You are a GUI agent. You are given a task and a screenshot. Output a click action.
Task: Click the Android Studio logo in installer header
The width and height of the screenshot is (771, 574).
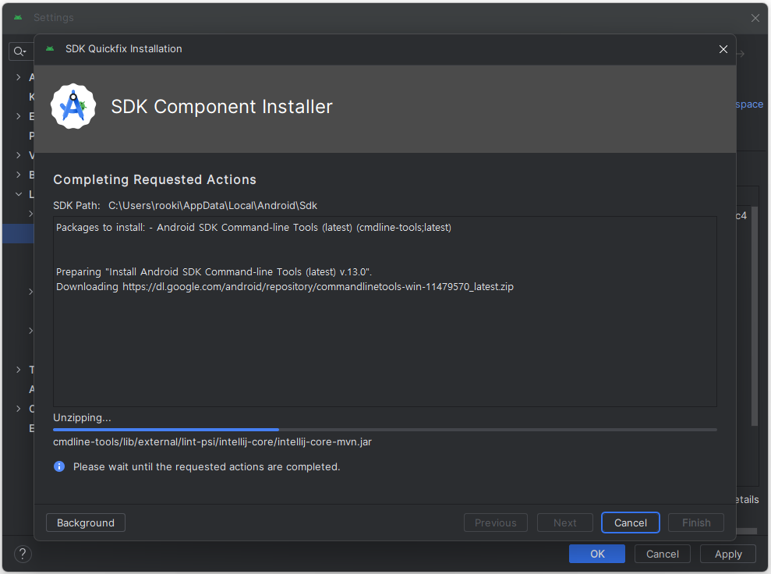(x=73, y=106)
